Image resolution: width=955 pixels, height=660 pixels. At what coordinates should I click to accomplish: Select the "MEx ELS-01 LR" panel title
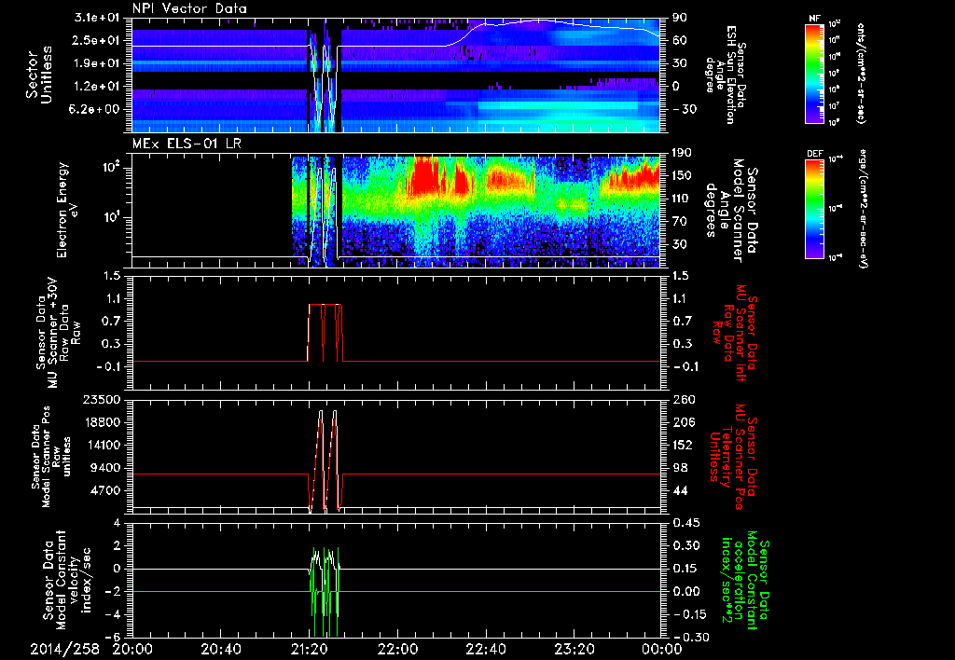(x=186, y=144)
